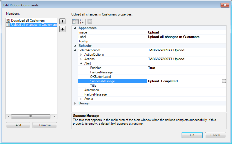The image size is (232, 144).
Task: Select the SelectActionSet FailureMessage below Annotation
Action: point(112,94)
